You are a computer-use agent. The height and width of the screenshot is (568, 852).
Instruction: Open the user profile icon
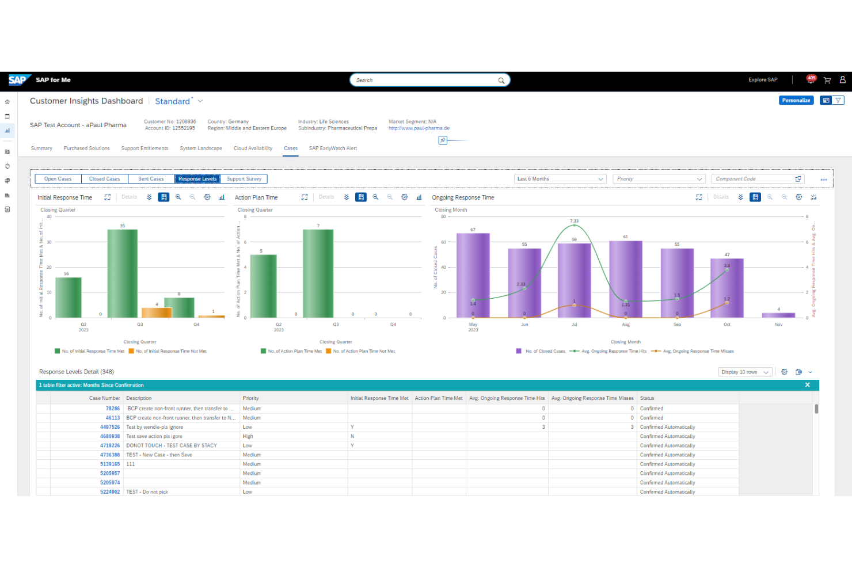coord(842,80)
